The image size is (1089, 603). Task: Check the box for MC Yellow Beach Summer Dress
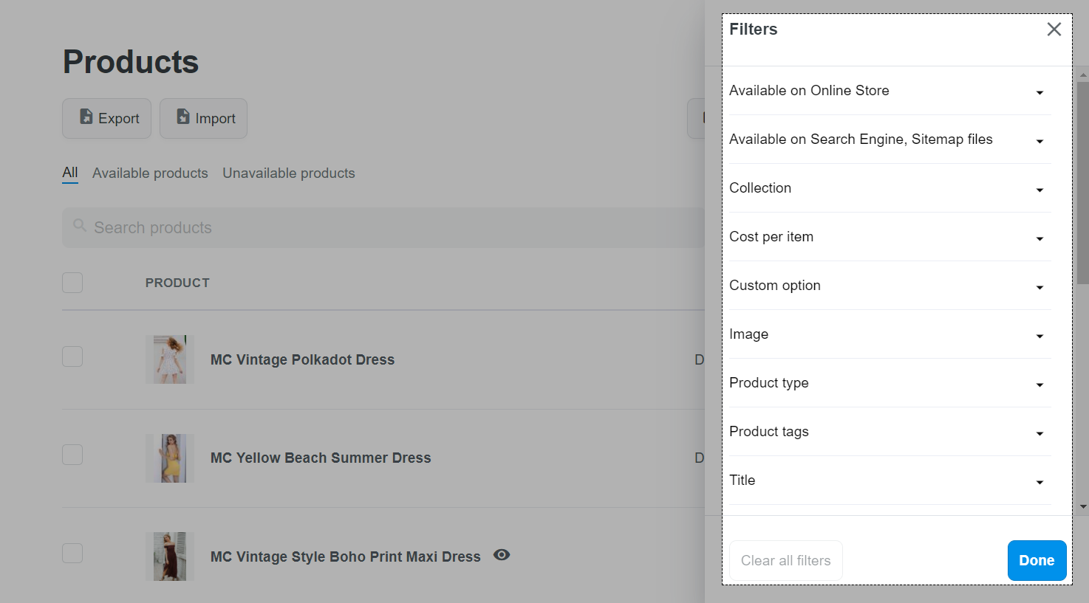72,455
